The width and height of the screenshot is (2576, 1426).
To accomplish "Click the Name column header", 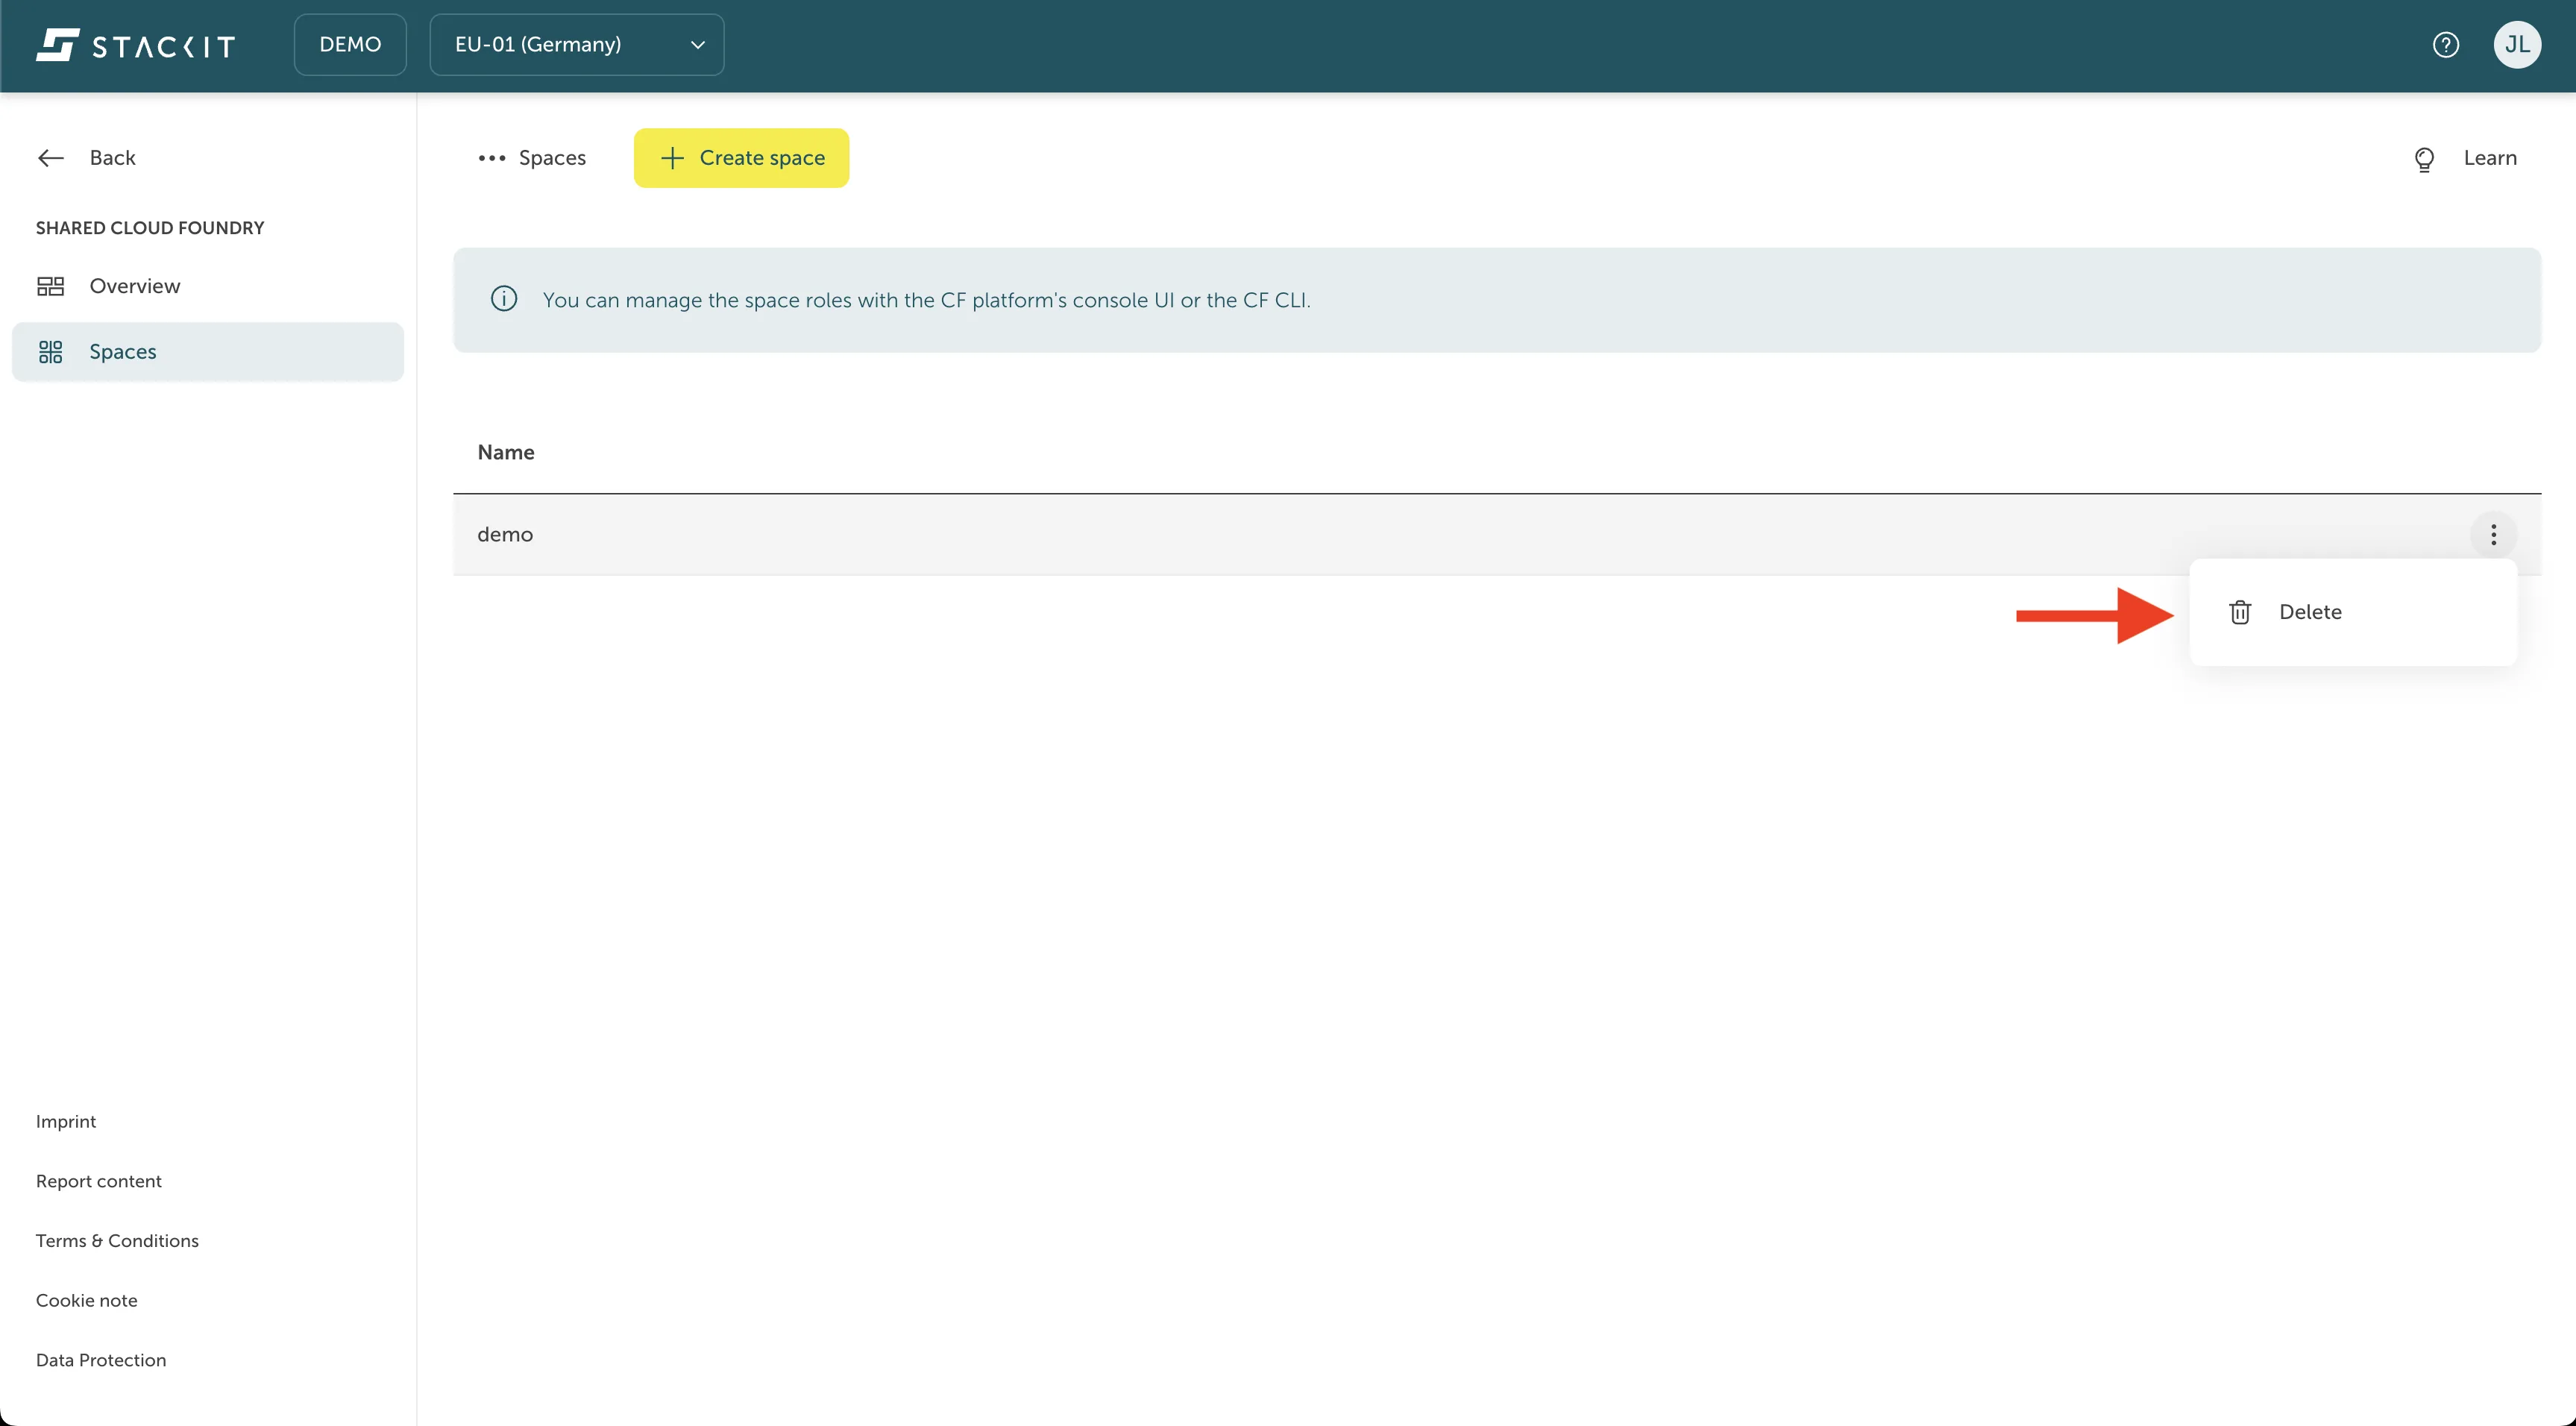I will coord(506,452).
